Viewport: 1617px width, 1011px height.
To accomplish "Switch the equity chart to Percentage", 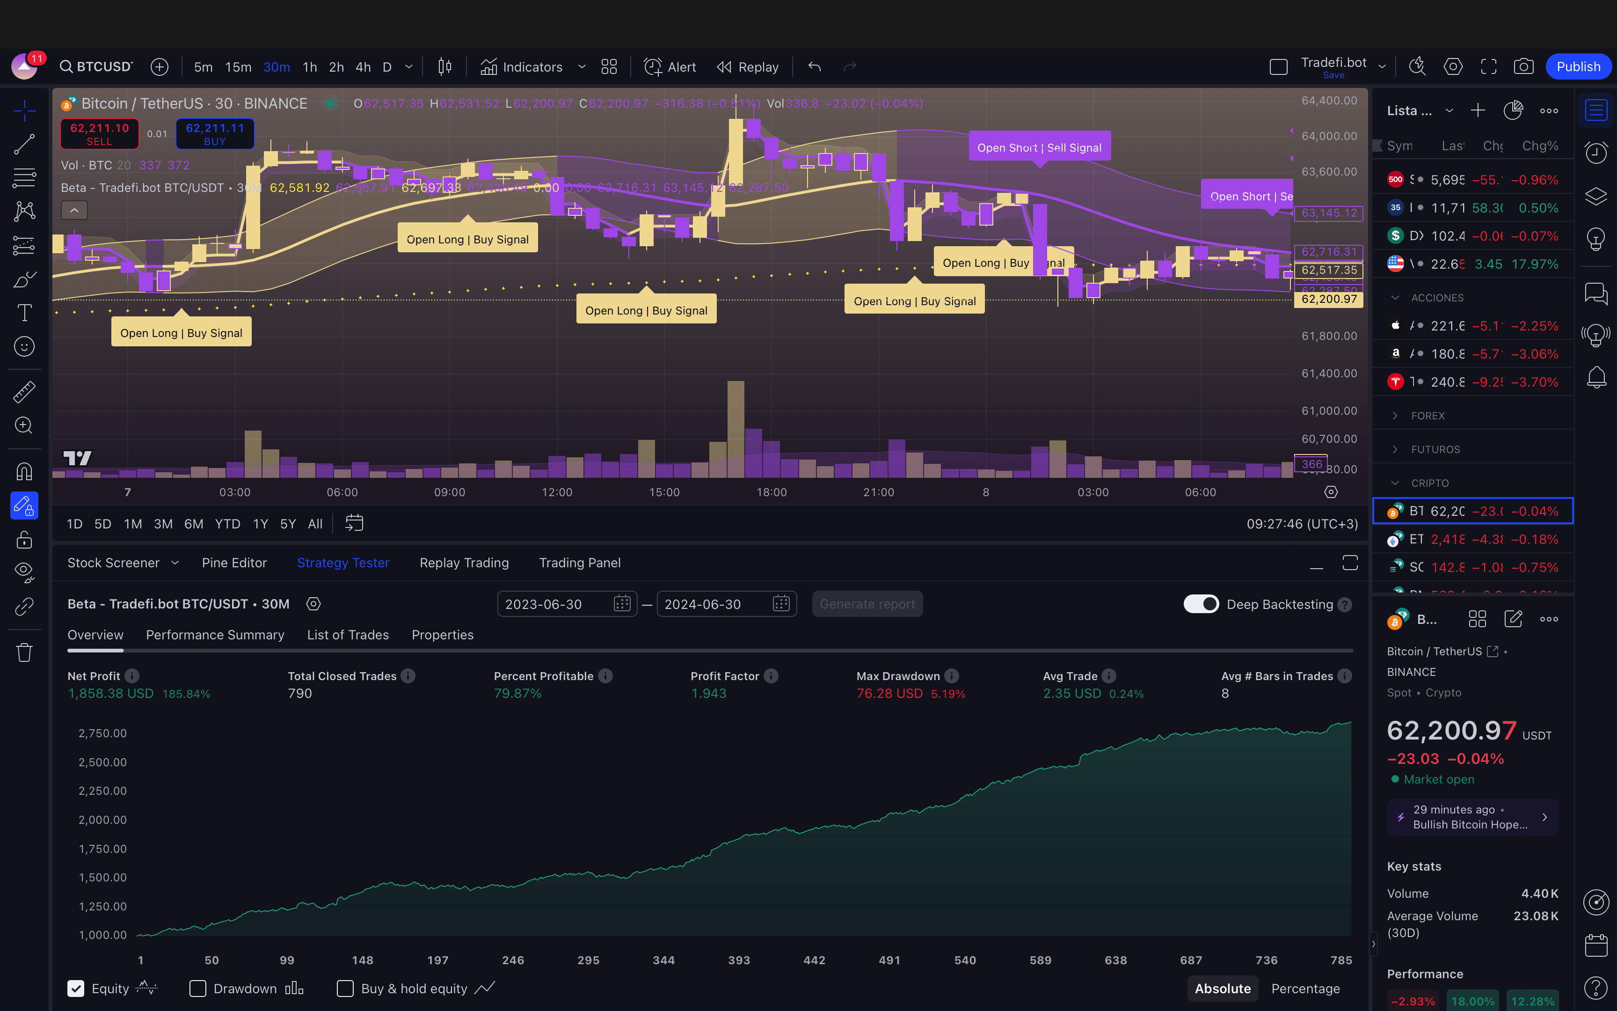I will point(1305,988).
